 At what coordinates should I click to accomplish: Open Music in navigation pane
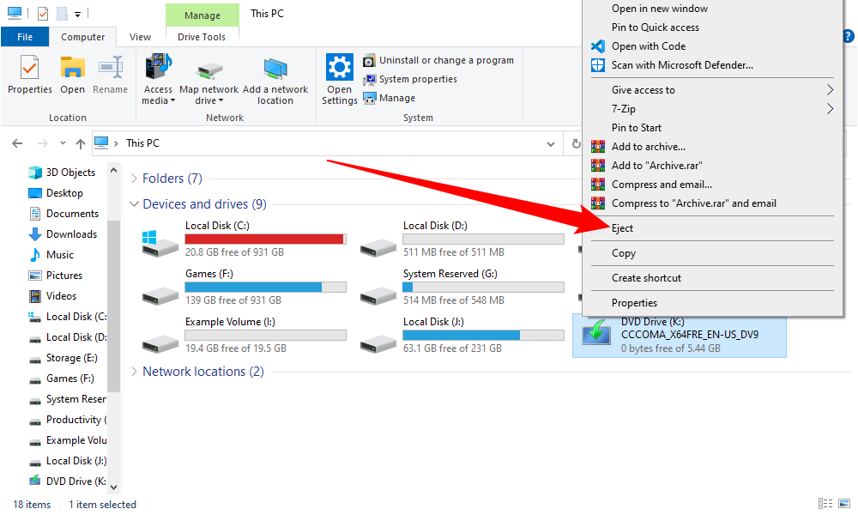[x=51, y=255]
